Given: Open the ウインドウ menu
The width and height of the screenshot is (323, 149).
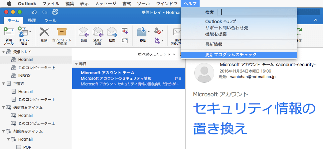Looking at the screenshot, I should (x=167, y=4).
